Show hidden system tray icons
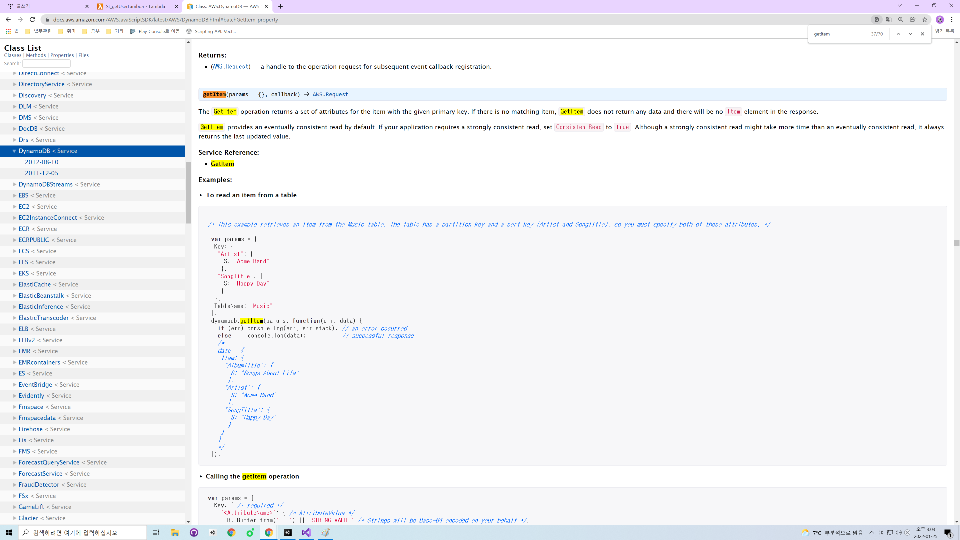The height and width of the screenshot is (540, 960). coord(871,532)
